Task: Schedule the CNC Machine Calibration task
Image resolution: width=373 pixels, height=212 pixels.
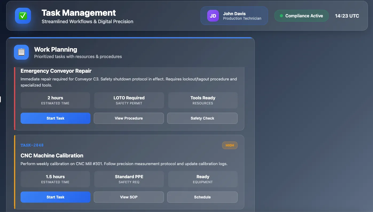Action: 202,197
